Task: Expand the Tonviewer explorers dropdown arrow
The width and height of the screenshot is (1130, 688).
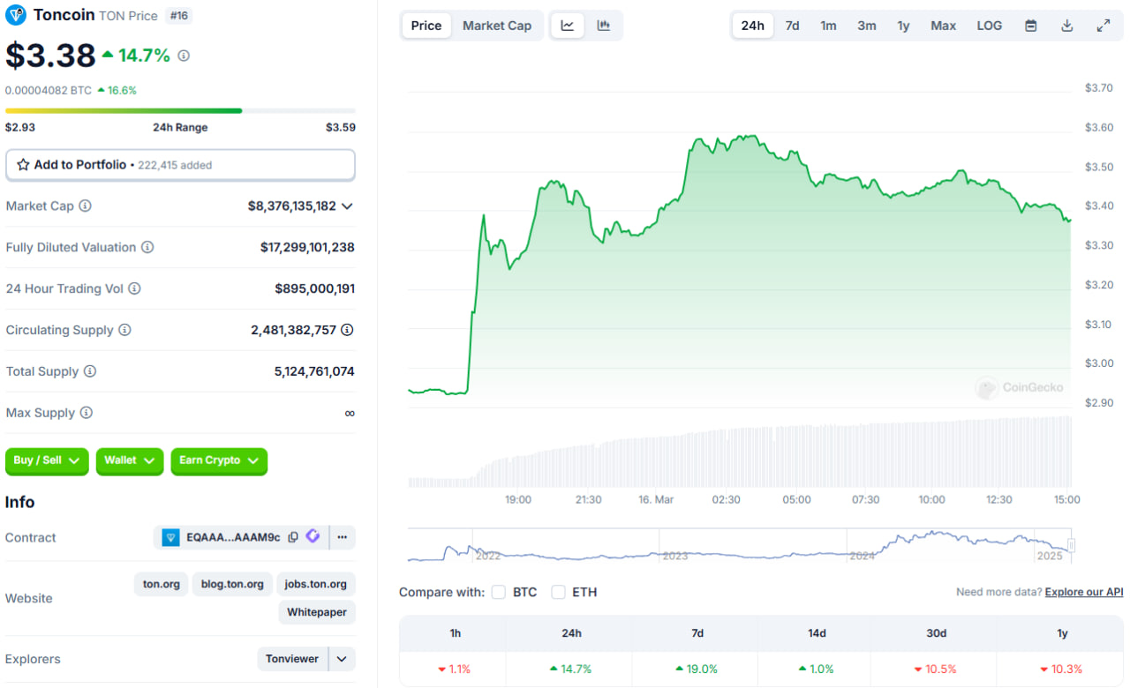Action: coord(342,659)
